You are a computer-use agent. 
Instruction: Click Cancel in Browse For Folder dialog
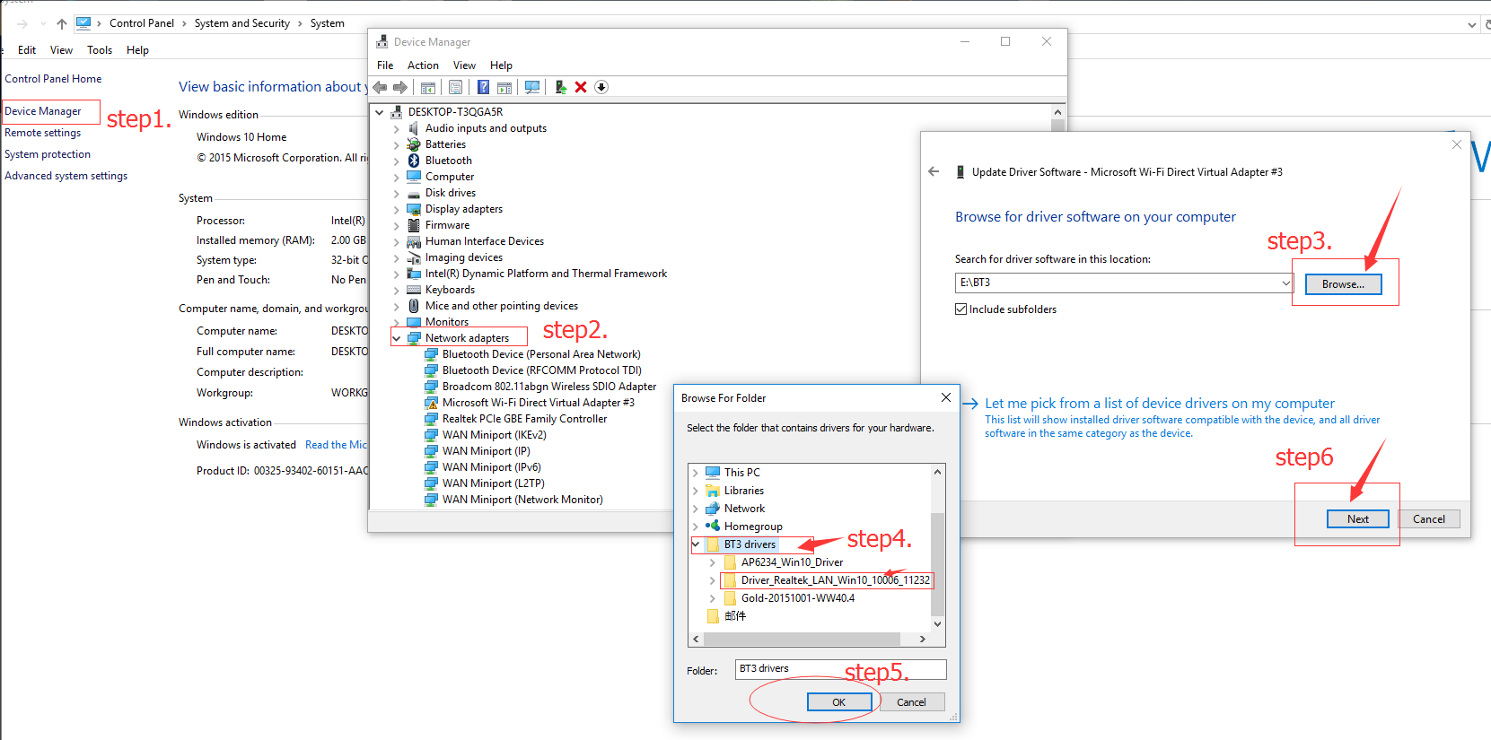pos(911,702)
